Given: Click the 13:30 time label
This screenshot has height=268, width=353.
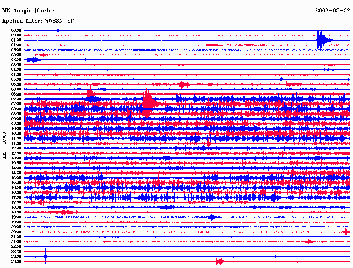Looking at the screenshot, I should tap(16, 163).
